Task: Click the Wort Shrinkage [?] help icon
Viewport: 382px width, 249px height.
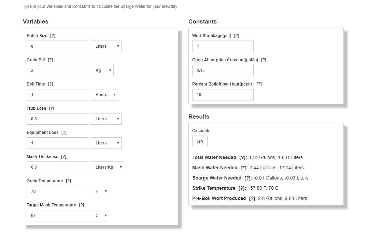Action: tap(237, 36)
